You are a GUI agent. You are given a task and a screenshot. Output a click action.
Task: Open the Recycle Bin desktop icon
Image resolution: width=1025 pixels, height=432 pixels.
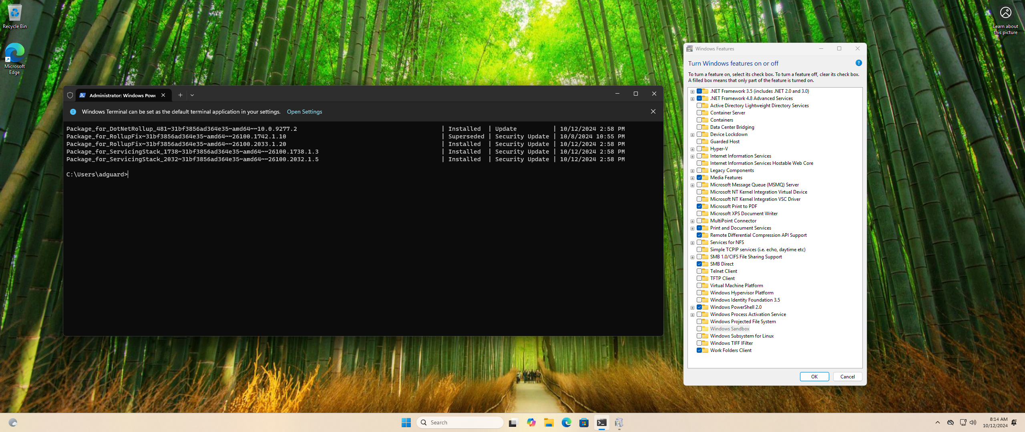pyautogui.click(x=15, y=16)
